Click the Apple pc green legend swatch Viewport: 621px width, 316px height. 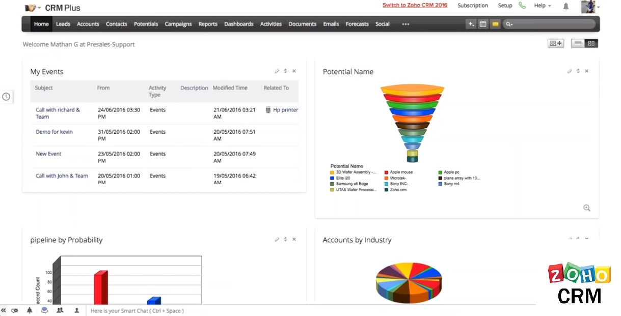[x=440, y=173]
